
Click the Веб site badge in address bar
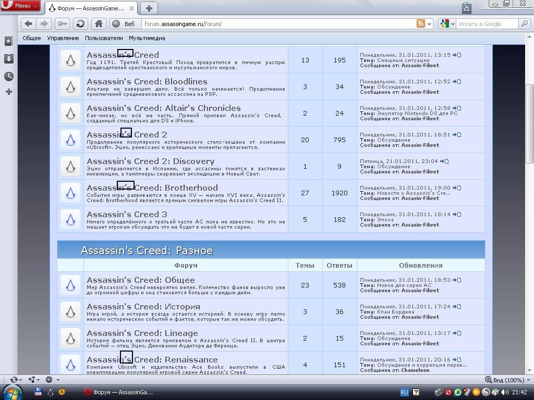(x=125, y=24)
